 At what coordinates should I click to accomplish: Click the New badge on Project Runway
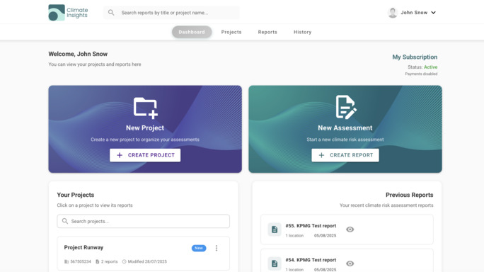[199, 248]
